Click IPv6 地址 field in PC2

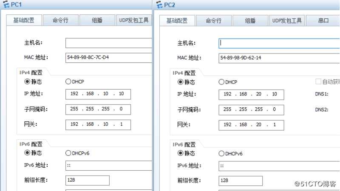(x=279, y=166)
